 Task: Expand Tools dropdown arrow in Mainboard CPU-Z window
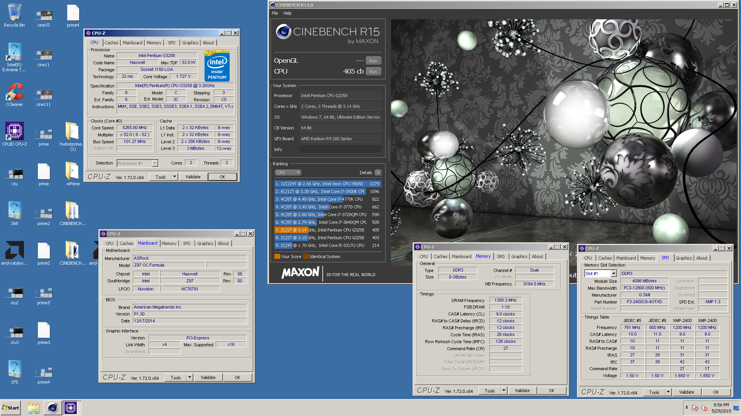tap(189, 377)
